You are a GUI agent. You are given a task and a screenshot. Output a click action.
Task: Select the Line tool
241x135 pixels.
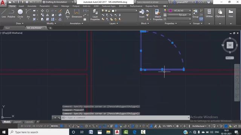pyautogui.click(x=4, y=13)
